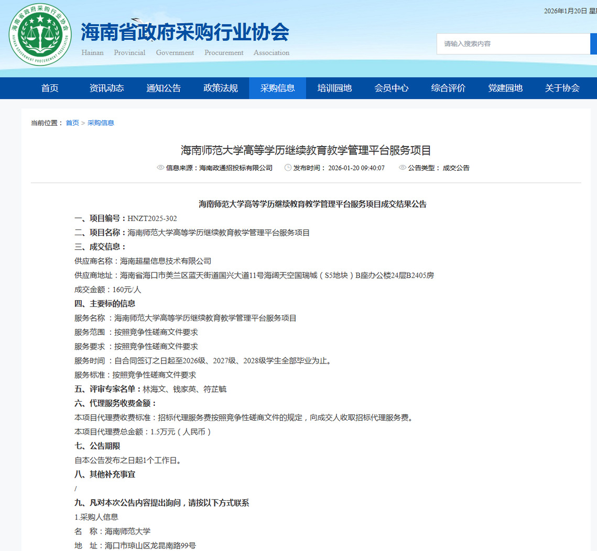The width and height of the screenshot is (597, 551).
Task: Select 政策法规 in the top navigation
Action: tap(221, 88)
